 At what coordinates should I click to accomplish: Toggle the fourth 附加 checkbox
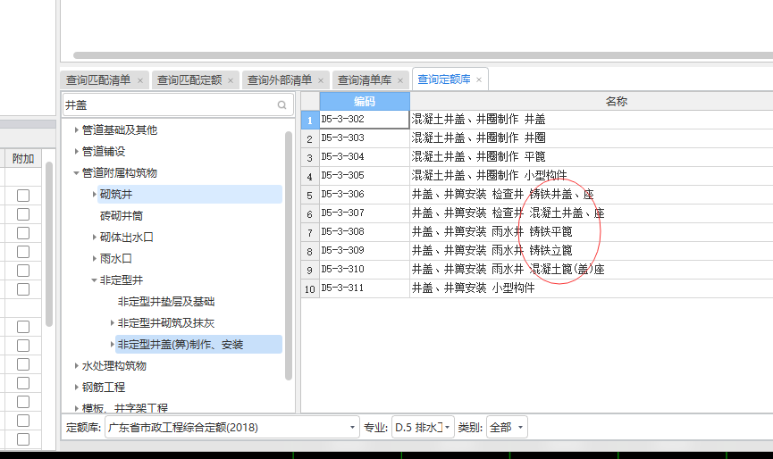pos(23,252)
